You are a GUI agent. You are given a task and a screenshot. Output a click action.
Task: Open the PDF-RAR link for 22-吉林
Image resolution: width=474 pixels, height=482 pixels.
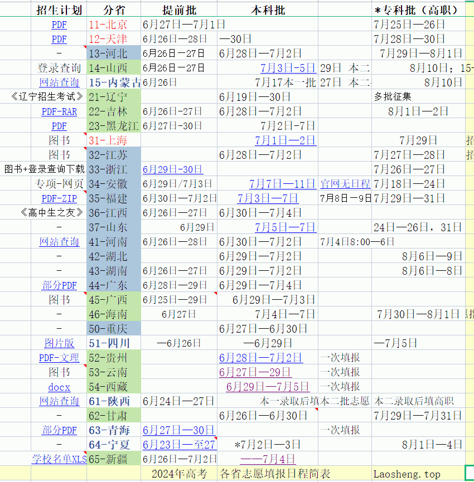59,111
